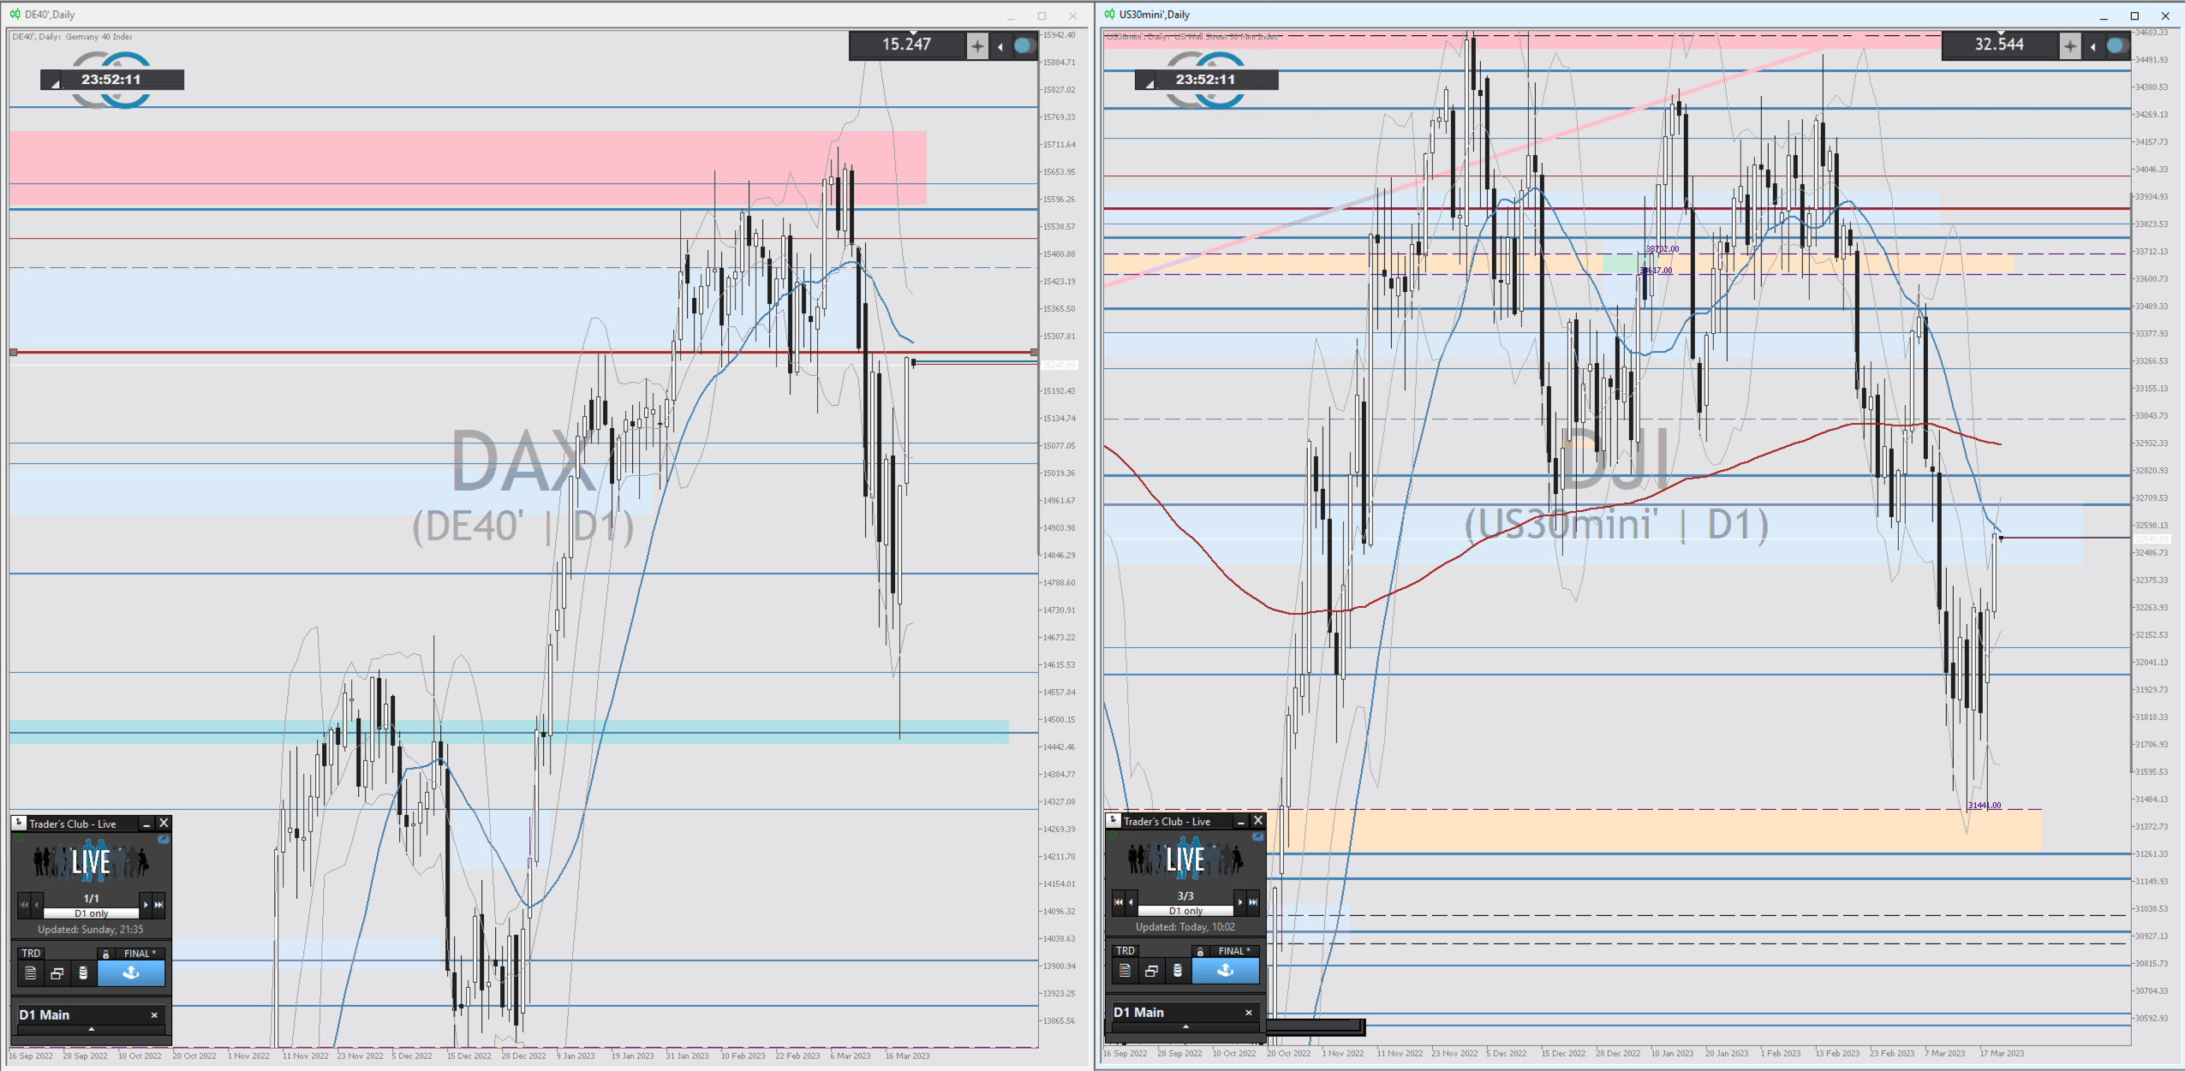Image resolution: width=2185 pixels, height=1071 pixels.
Task: Click D1 only filter button in DE40 panel
Action: (x=92, y=913)
